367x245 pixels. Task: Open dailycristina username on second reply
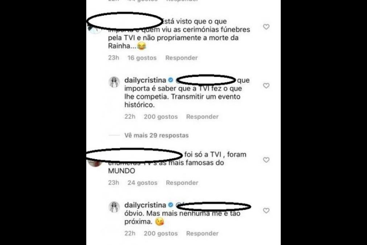point(145,205)
